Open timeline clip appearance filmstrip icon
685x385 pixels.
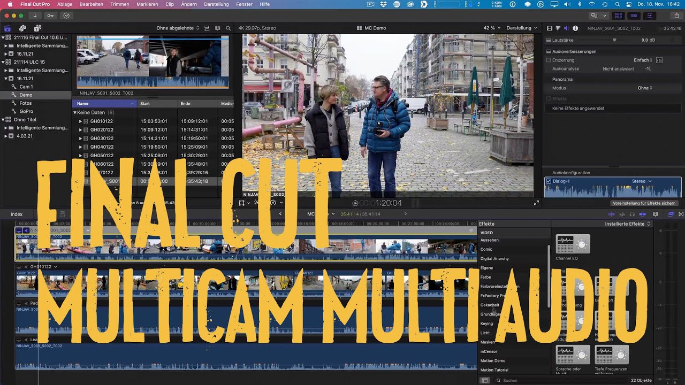tap(656, 214)
